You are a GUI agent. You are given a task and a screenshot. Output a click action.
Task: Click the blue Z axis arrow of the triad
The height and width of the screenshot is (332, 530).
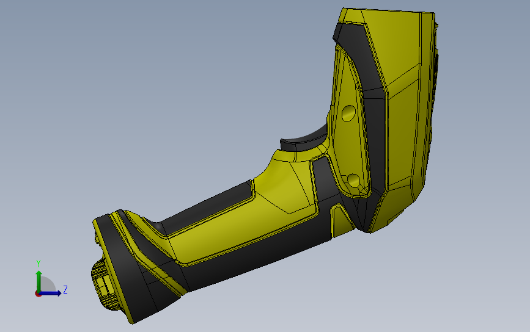pyautogui.click(x=51, y=293)
